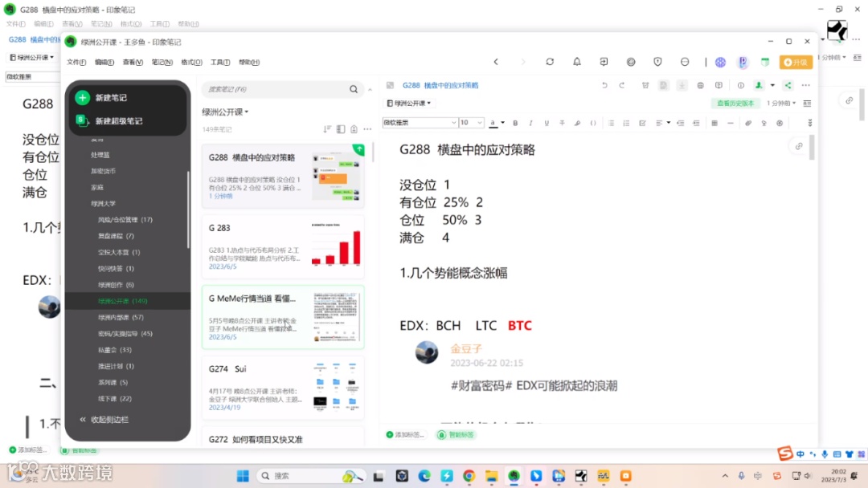Apply strikethrough formatting

pos(562,123)
